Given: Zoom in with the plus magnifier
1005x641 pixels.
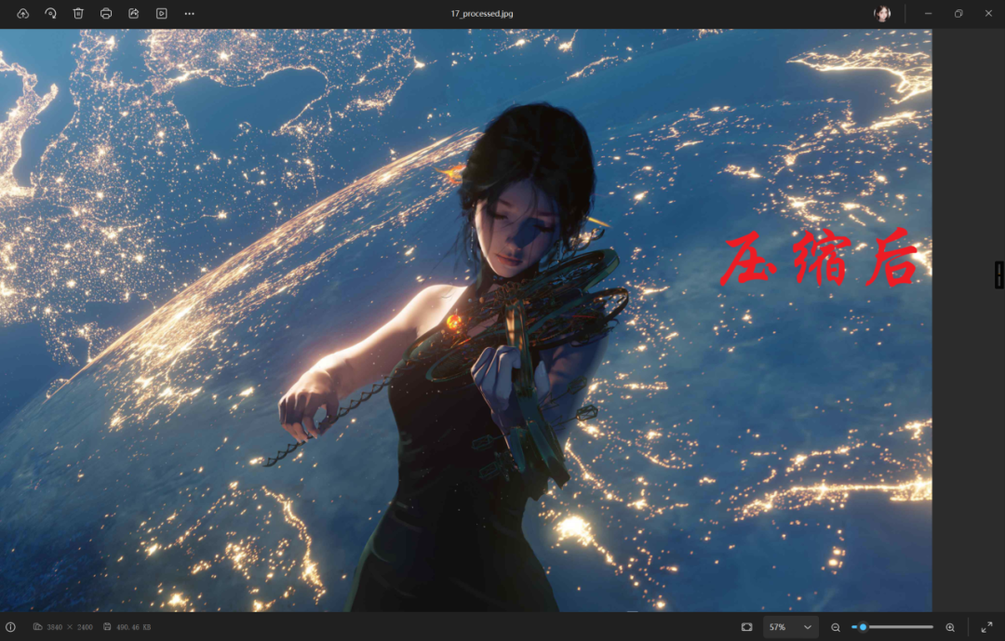Looking at the screenshot, I should tap(950, 628).
